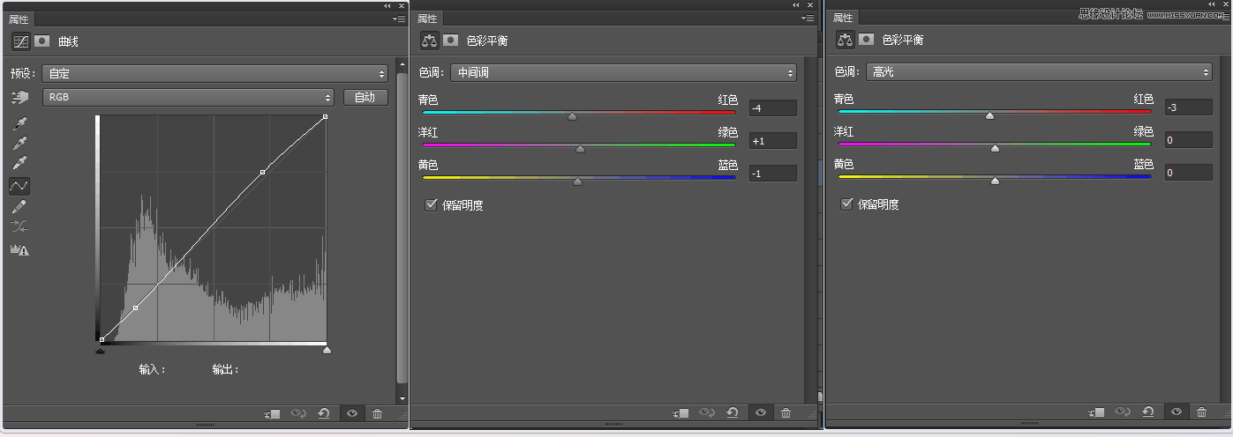Click the cyan-red value field showing -4
The image size is (1233, 437).
point(773,107)
